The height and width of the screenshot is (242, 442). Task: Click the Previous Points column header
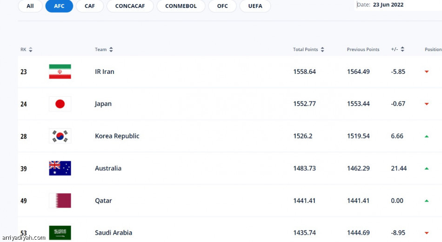click(x=363, y=50)
